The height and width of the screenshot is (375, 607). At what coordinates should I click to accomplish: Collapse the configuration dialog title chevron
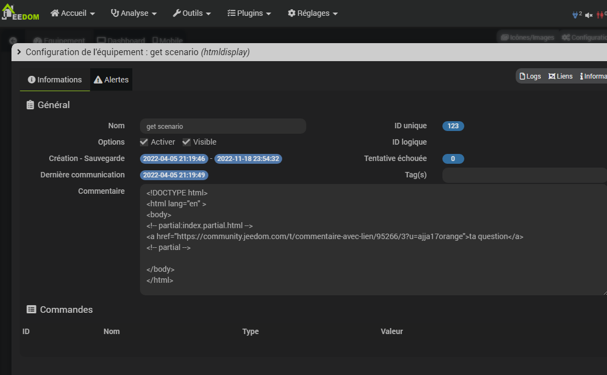(20, 52)
